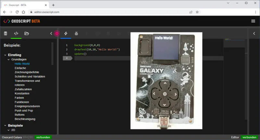Collapse the Einstieg tree section
The width and height of the screenshot is (260, 140).
5,55
